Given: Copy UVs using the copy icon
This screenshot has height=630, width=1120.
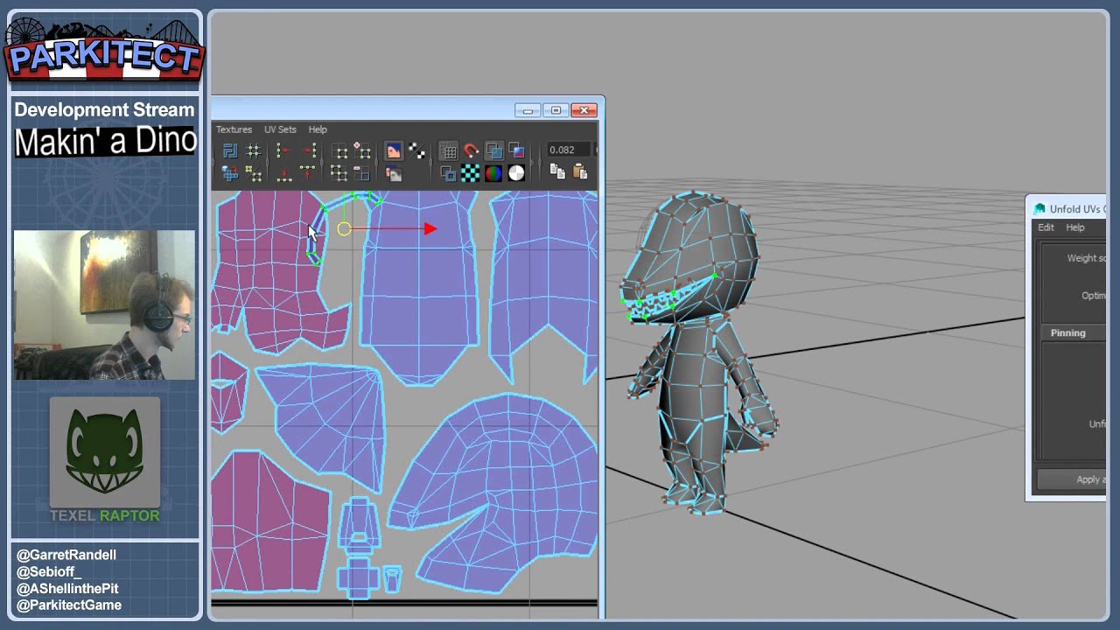Looking at the screenshot, I should (x=557, y=172).
